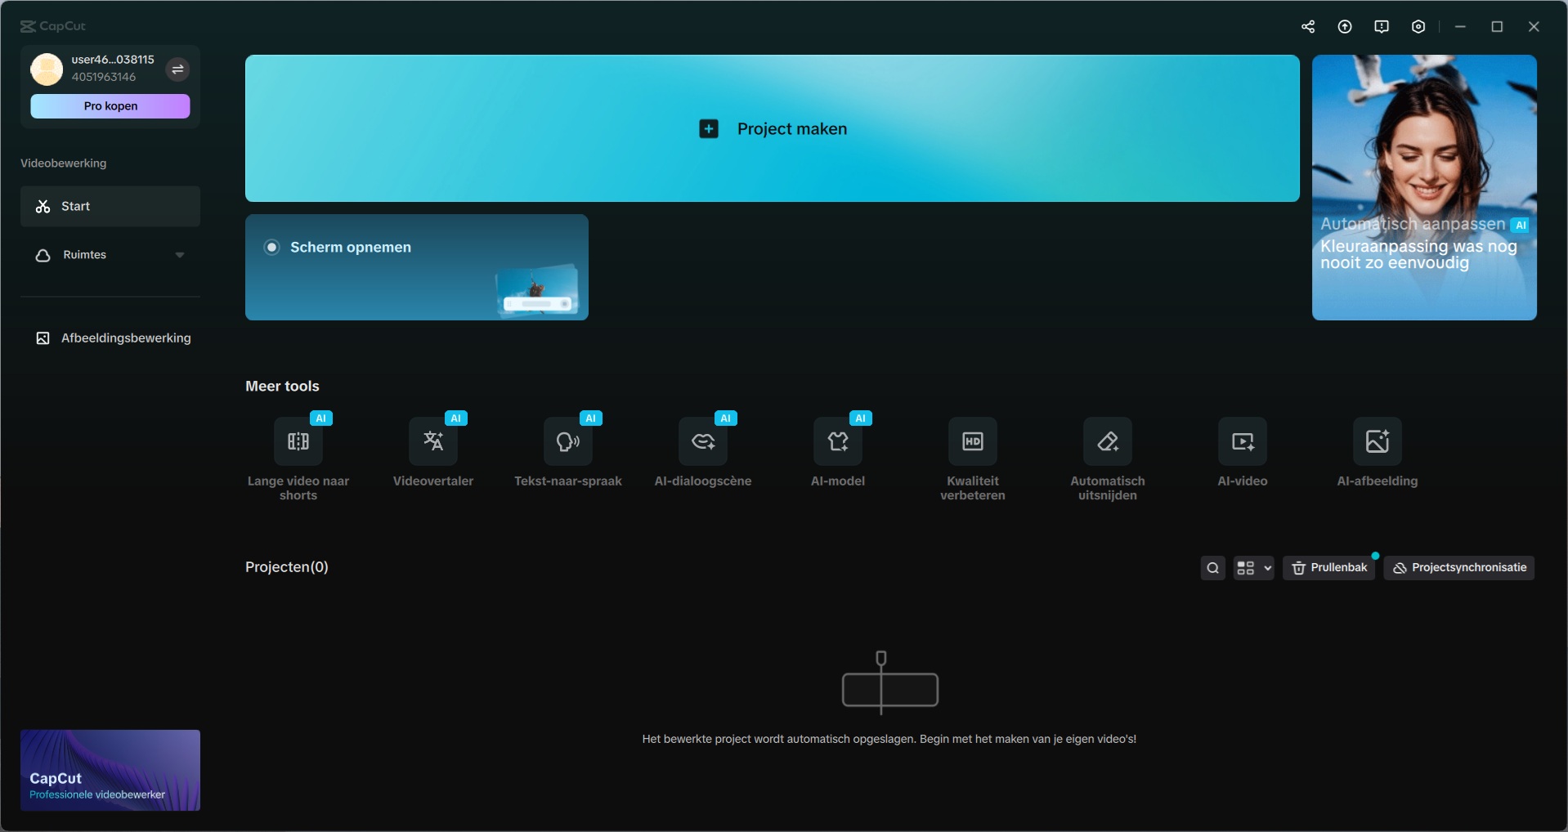Screen dimensions: 1568x832
Task: Click the Projecten(0) heading
Action: pyautogui.click(x=287, y=567)
